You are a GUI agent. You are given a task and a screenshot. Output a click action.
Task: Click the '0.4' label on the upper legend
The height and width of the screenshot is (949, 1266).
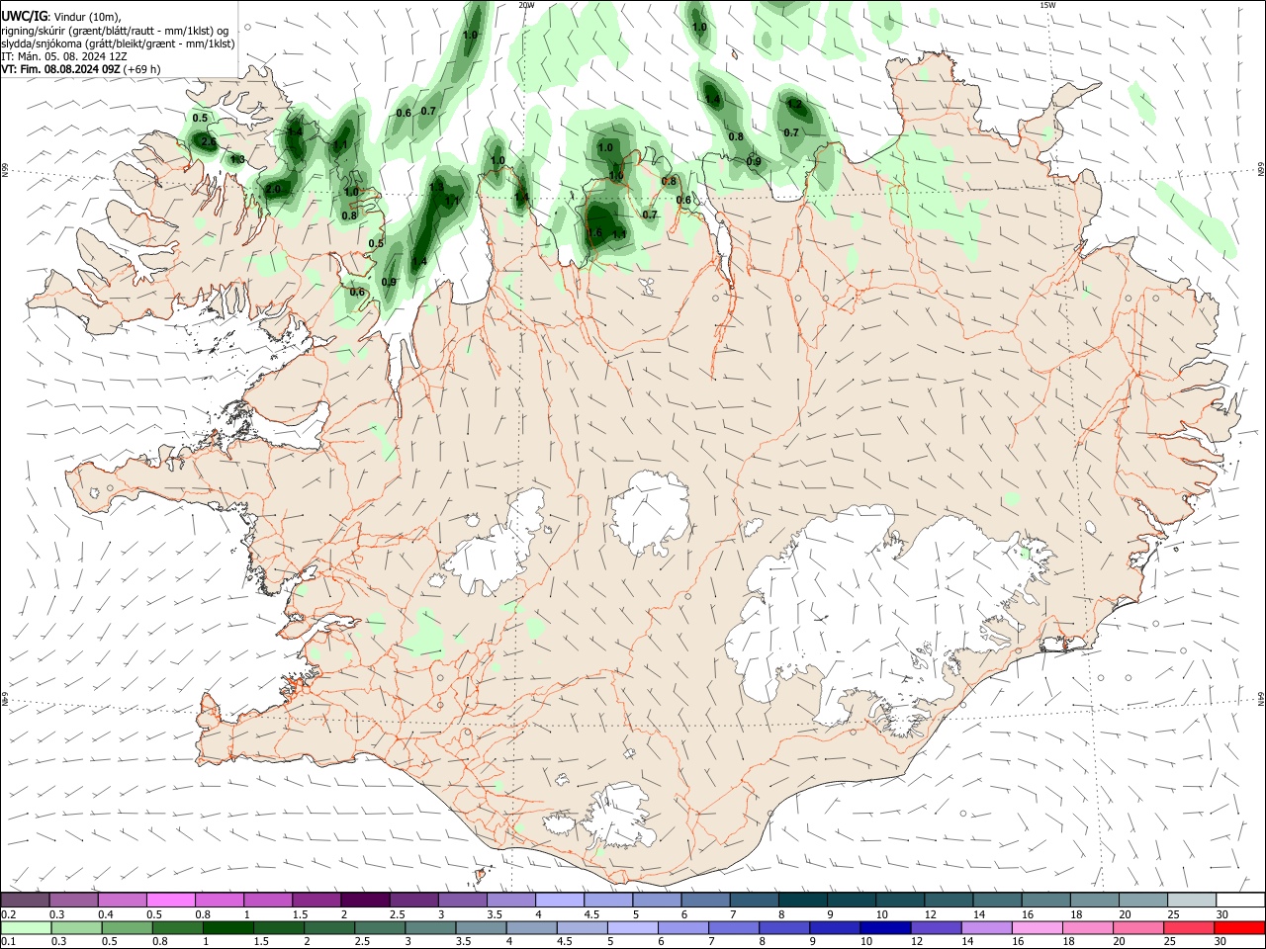(106, 914)
